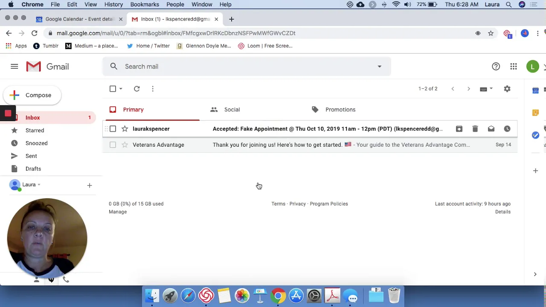Bookmark this page star icon

tap(491, 33)
